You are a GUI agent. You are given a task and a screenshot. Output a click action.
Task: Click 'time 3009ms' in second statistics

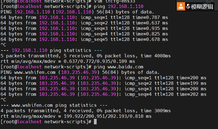click(x=156, y=111)
